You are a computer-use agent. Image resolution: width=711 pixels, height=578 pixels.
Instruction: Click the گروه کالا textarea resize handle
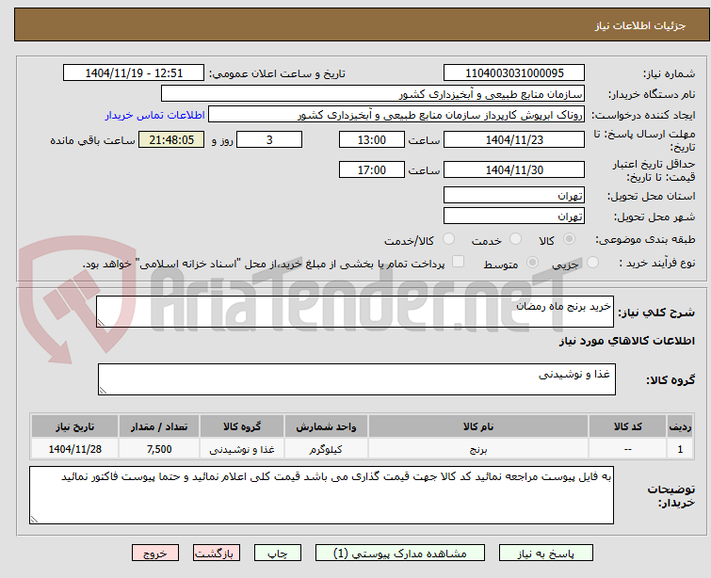click(x=103, y=391)
